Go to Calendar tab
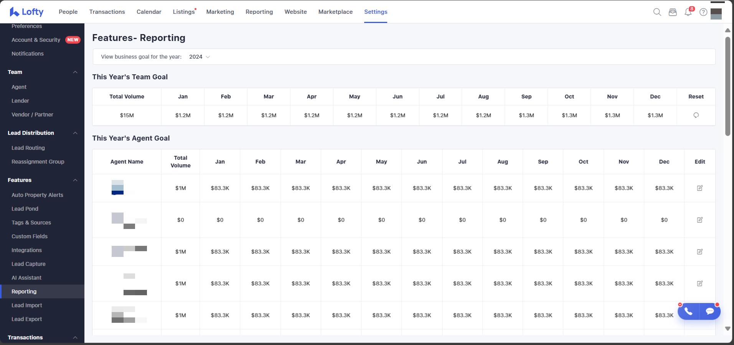Image resolution: width=734 pixels, height=345 pixels. coord(149,12)
